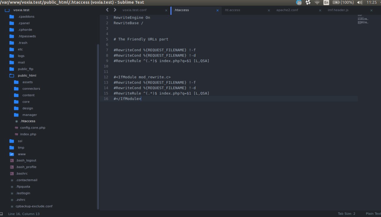
Task: Close the ht.access tab
Action: click(x=269, y=10)
